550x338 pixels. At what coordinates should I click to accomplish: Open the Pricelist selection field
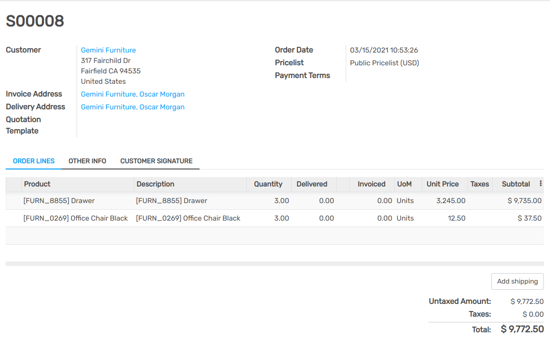click(384, 62)
